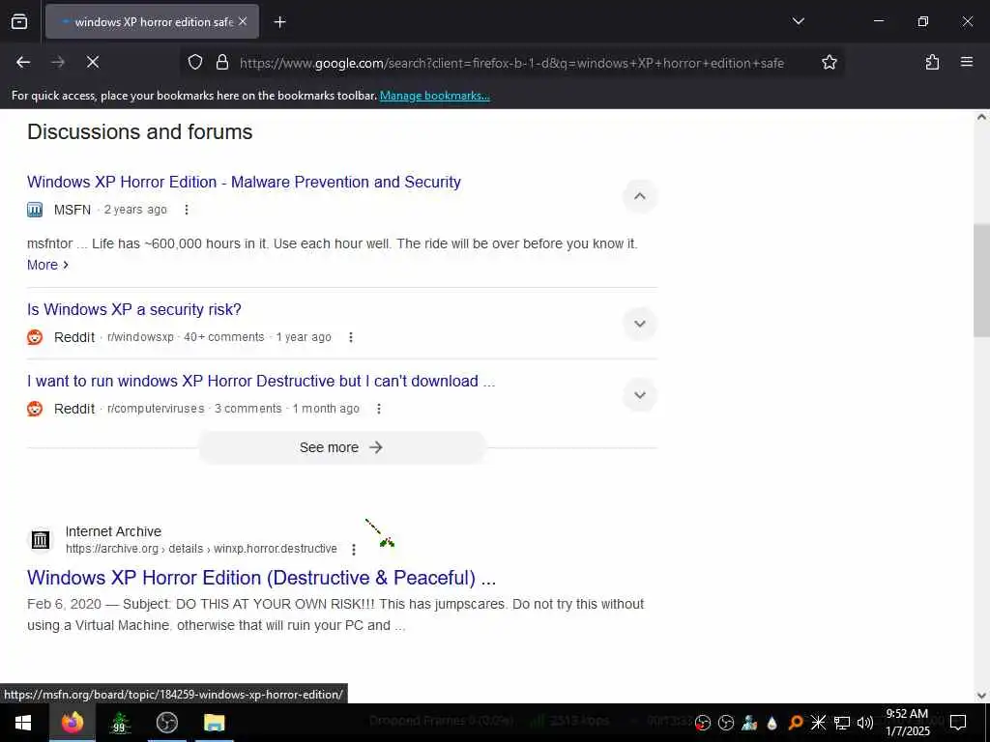Click the page vertical scrollbar thumb

[981, 281]
